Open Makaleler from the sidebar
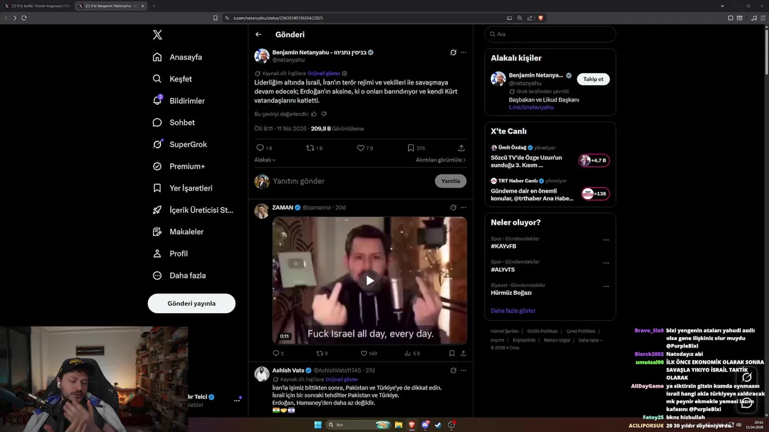This screenshot has width=769, height=432. [x=178, y=232]
